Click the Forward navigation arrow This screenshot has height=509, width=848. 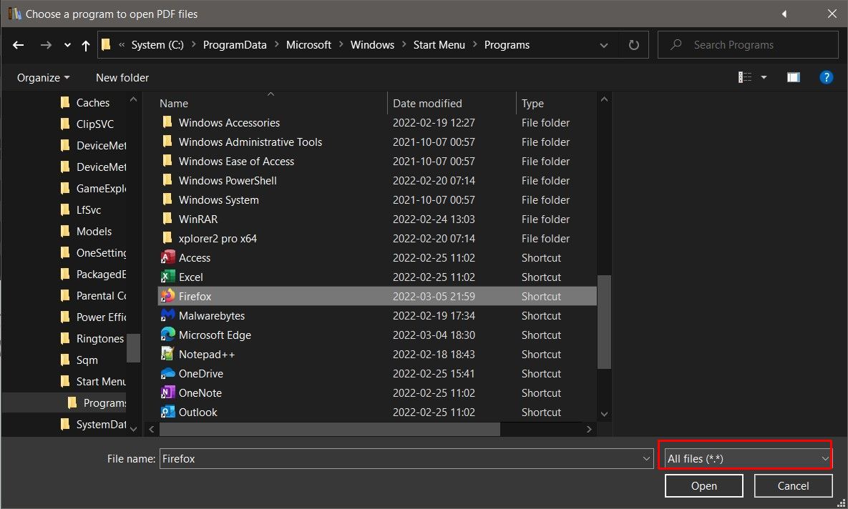coord(46,45)
